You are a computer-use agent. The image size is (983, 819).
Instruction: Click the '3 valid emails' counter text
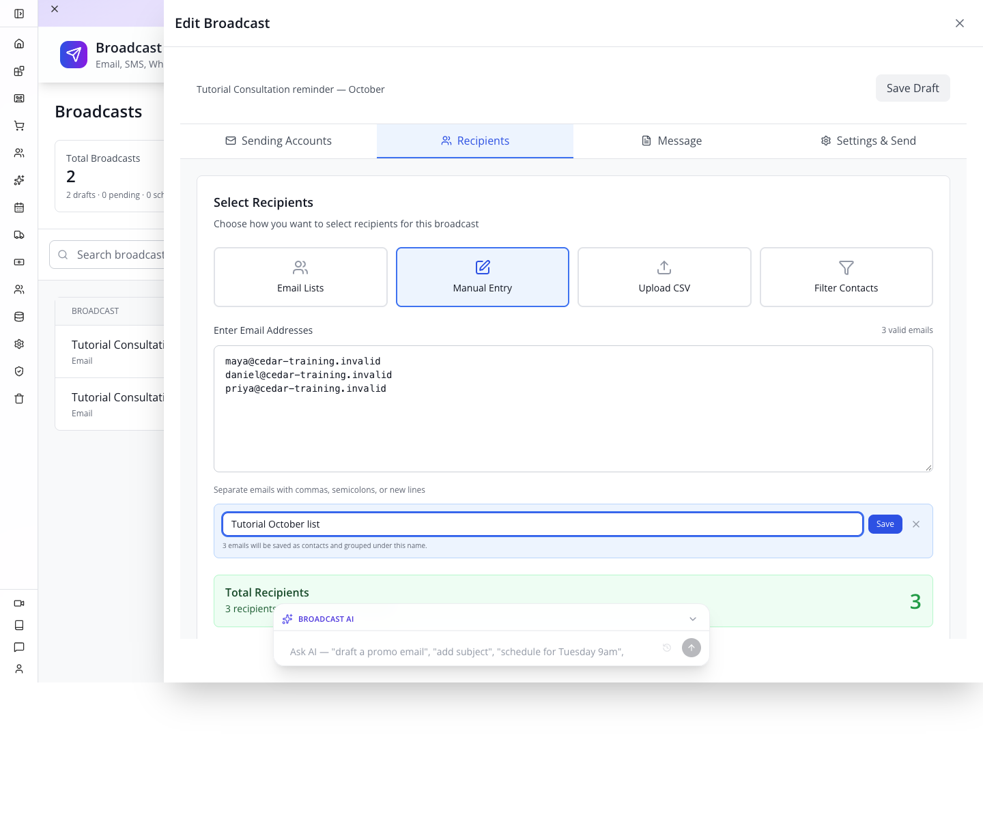click(x=907, y=330)
